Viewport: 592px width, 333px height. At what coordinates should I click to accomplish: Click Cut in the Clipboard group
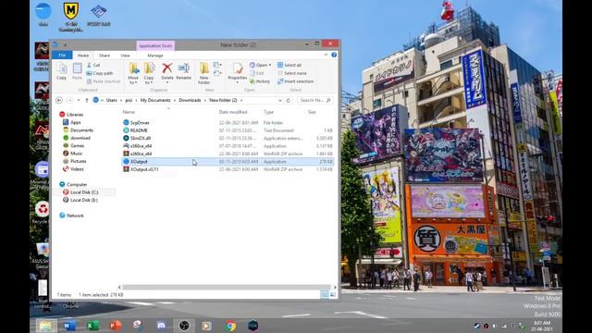tap(93, 65)
